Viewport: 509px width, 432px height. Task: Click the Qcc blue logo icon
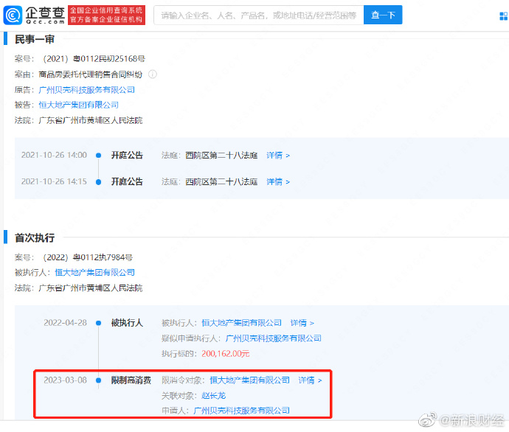tap(15, 15)
